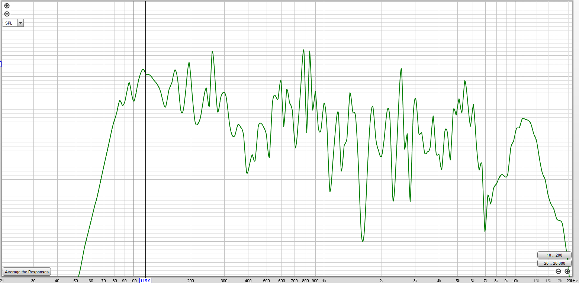Select the 115.9 cursor frequency readout
This screenshot has height=283, width=579.
point(145,280)
